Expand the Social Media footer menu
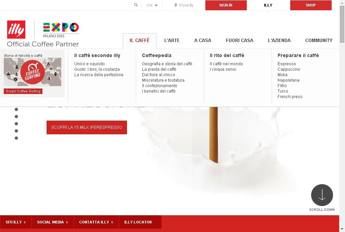 [x=53, y=222]
